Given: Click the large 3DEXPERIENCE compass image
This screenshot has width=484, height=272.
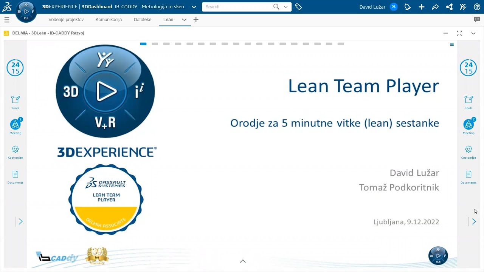Looking at the screenshot, I should [x=105, y=91].
